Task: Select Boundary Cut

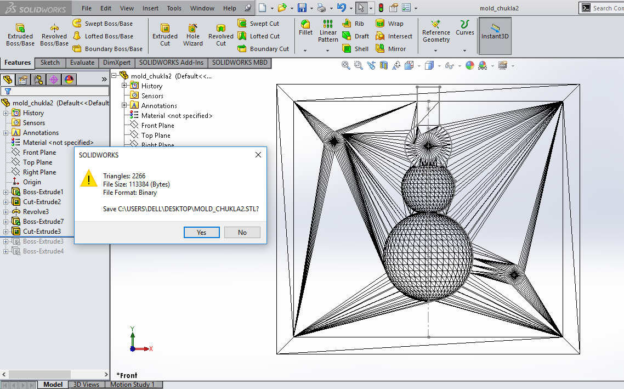Action: coord(263,49)
